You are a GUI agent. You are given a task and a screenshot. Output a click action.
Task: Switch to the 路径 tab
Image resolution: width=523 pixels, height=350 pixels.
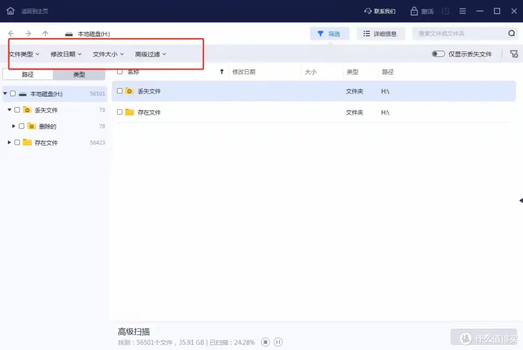(28, 74)
